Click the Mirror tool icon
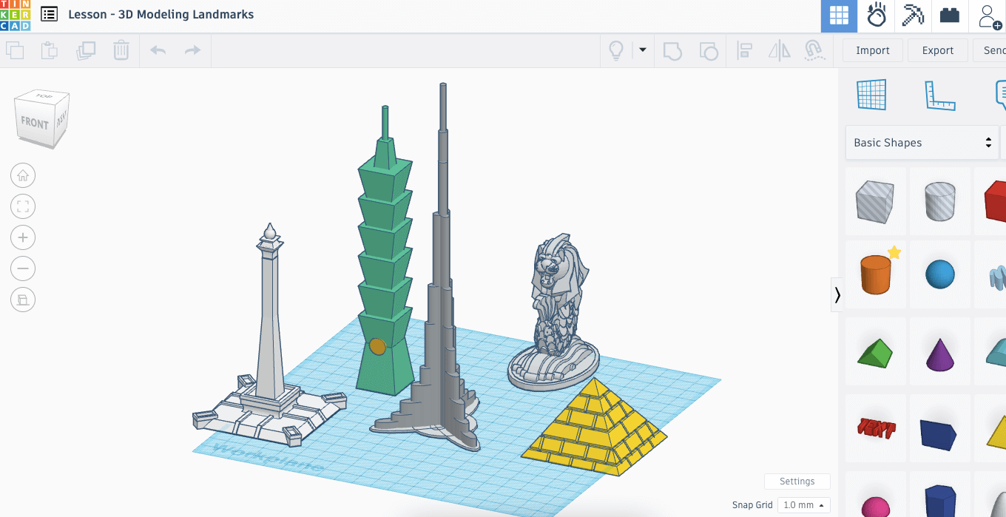 click(x=779, y=50)
